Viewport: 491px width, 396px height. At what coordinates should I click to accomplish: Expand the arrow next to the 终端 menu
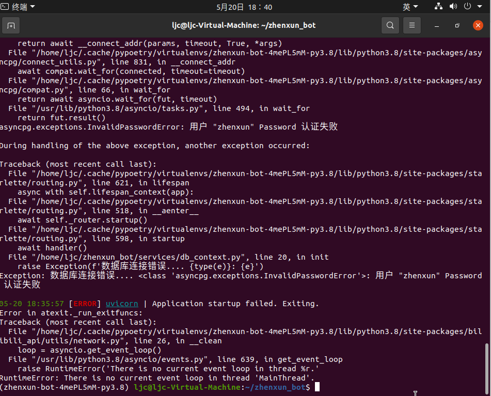click(34, 7)
